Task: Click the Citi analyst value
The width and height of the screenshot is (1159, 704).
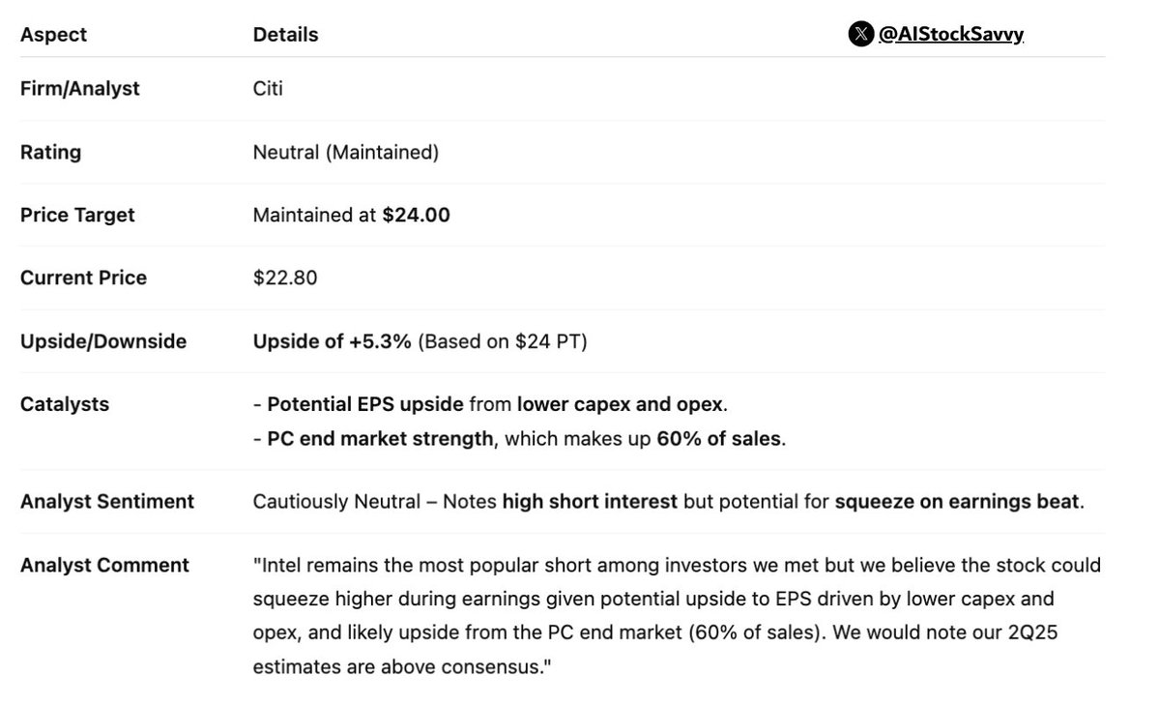Action: pos(268,89)
